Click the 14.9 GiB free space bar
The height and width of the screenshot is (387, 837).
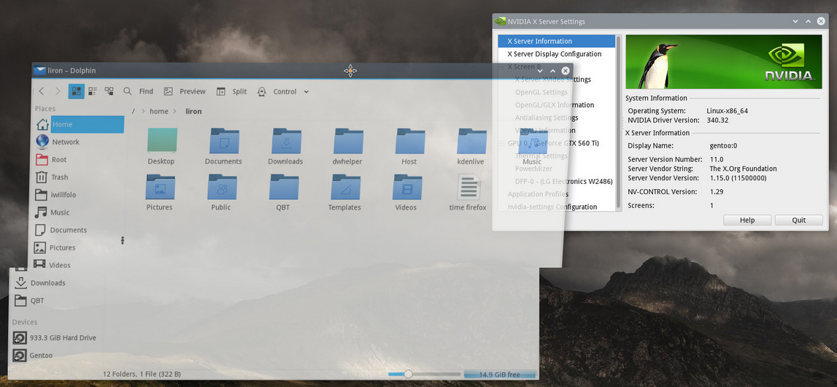tap(500, 374)
